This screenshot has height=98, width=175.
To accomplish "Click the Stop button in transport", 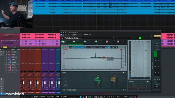I will (81, 97).
